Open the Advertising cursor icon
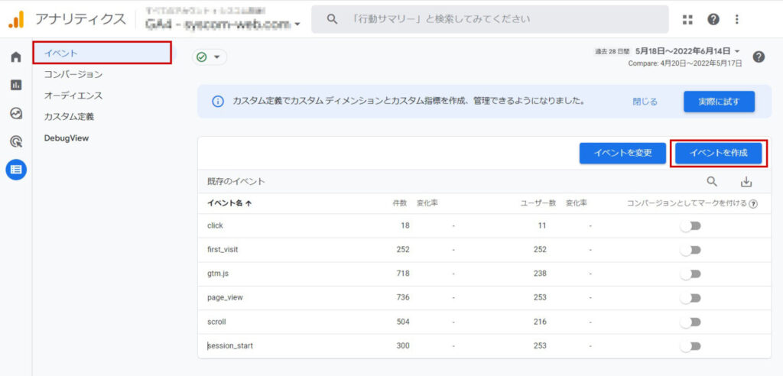The width and height of the screenshot is (783, 376). click(x=16, y=142)
